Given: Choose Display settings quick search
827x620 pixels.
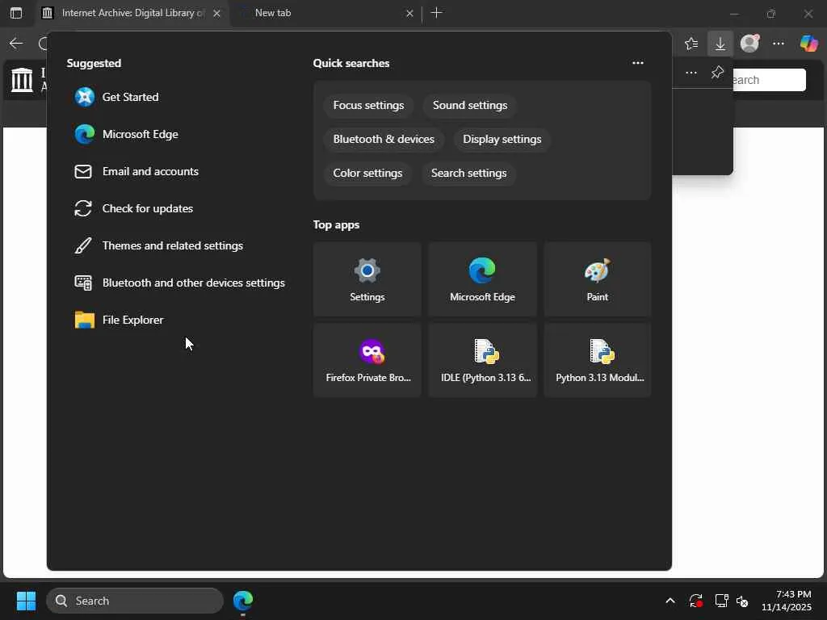Looking at the screenshot, I should 502,139.
